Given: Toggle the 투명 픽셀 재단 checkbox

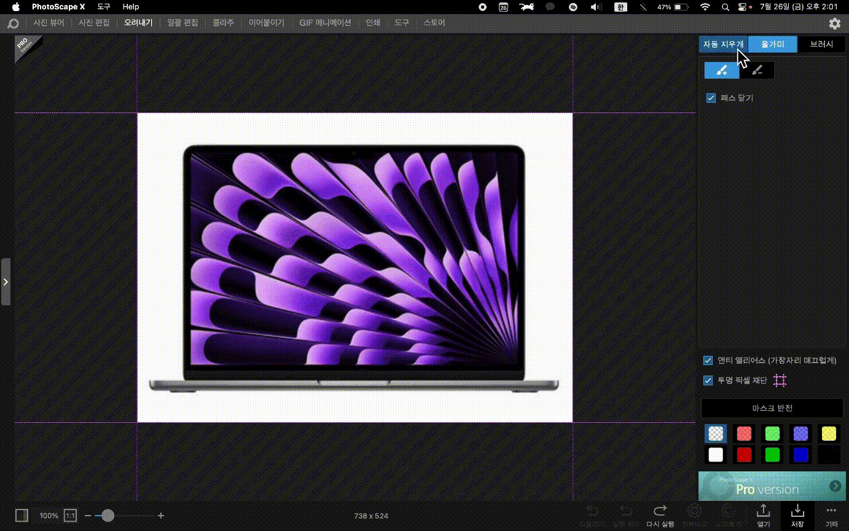Looking at the screenshot, I should click(708, 380).
